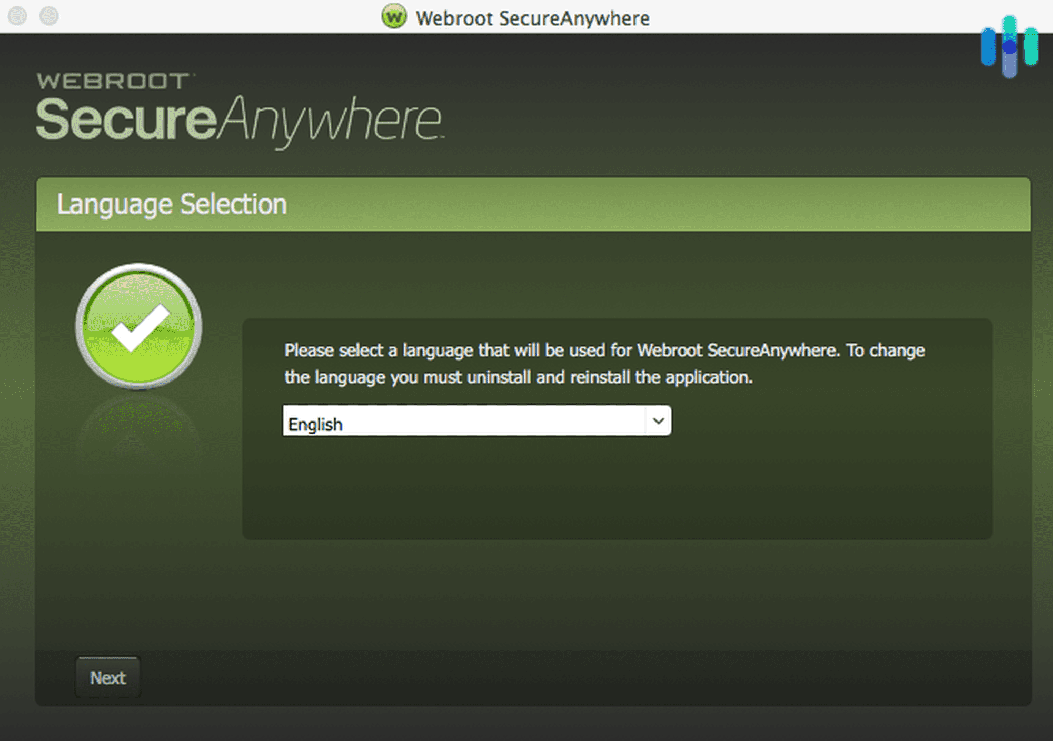Expand the language selection list
The height and width of the screenshot is (741, 1053).
tap(658, 421)
